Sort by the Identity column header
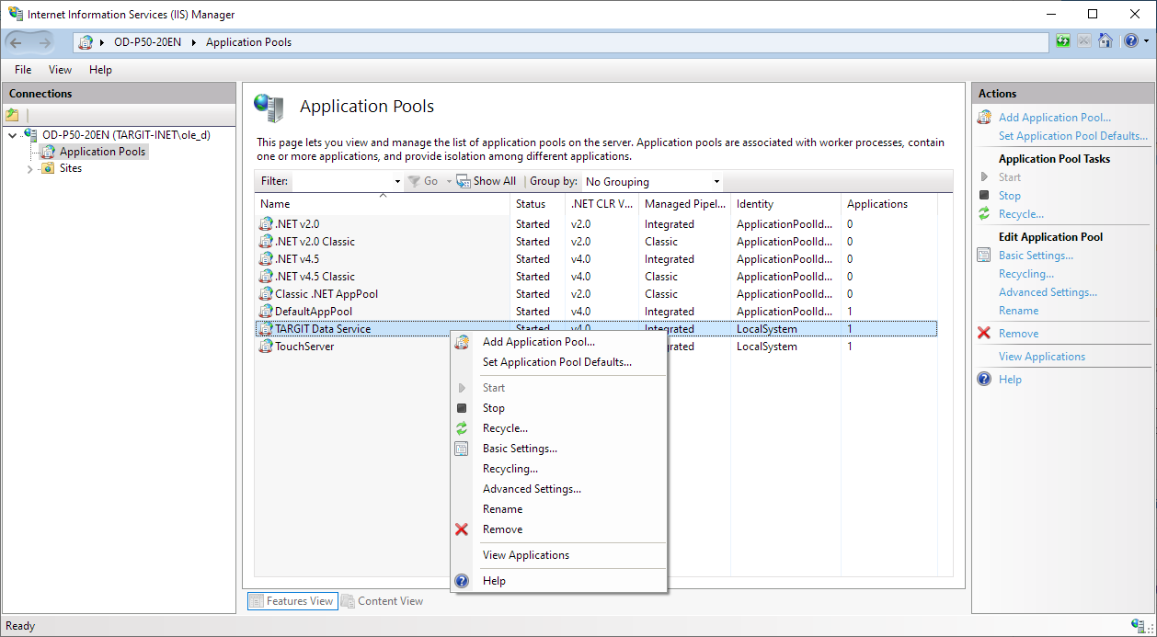The height and width of the screenshot is (637, 1157). click(785, 204)
